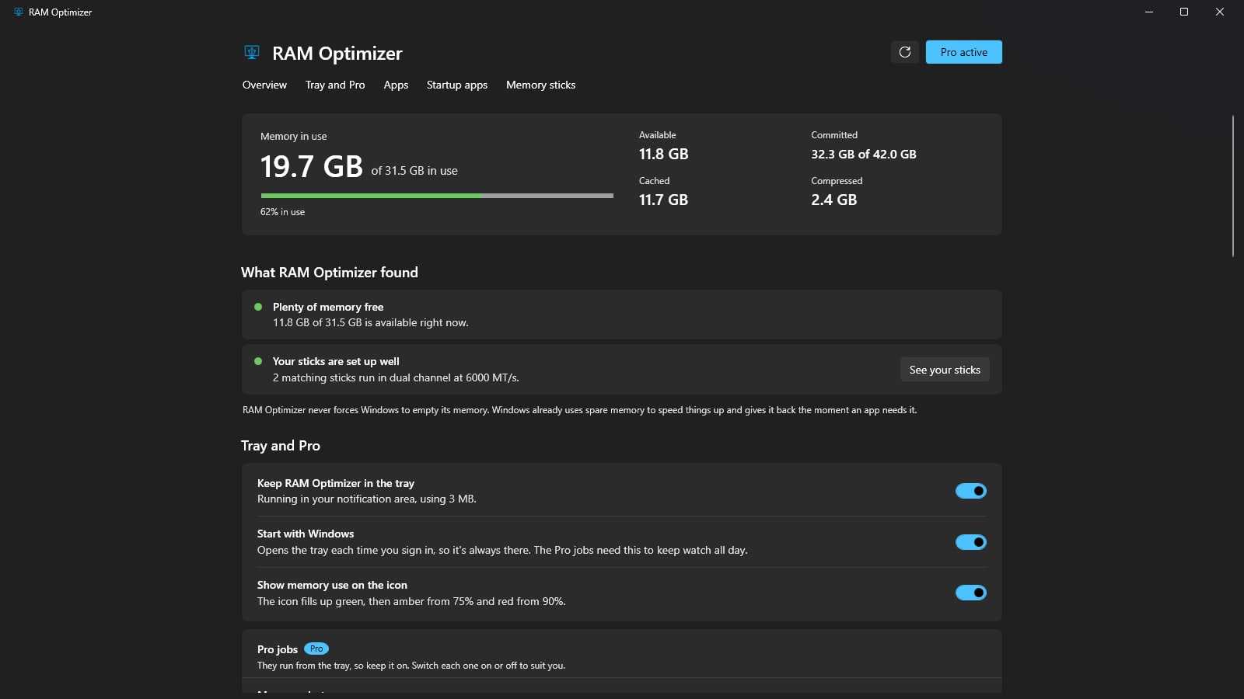The height and width of the screenshot is (699, 1244).
Task: Click the See your sticks button
Action: (x=945, y=370)
